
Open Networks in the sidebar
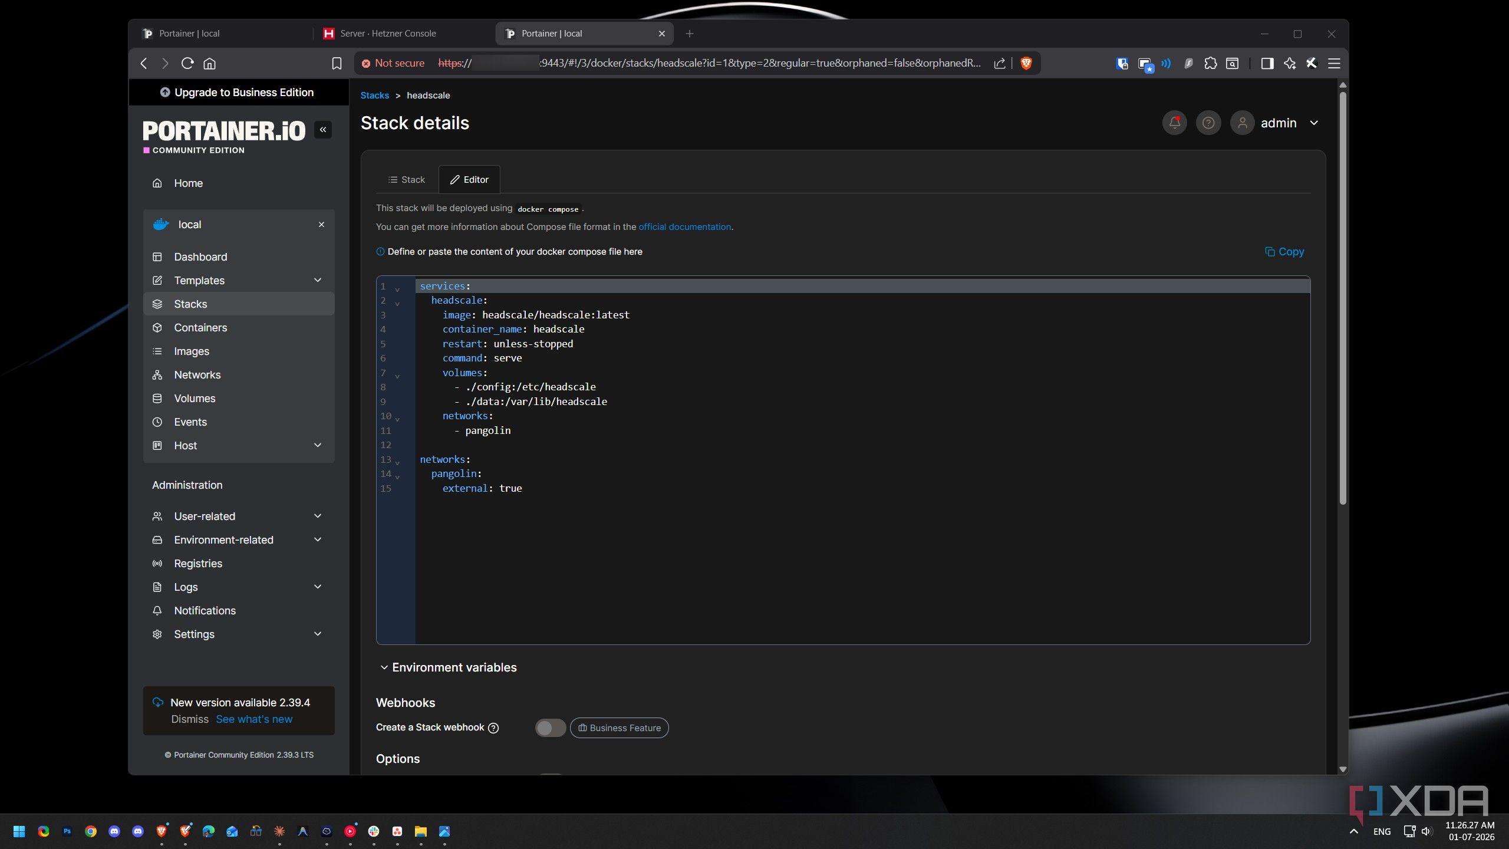(239, 374)
